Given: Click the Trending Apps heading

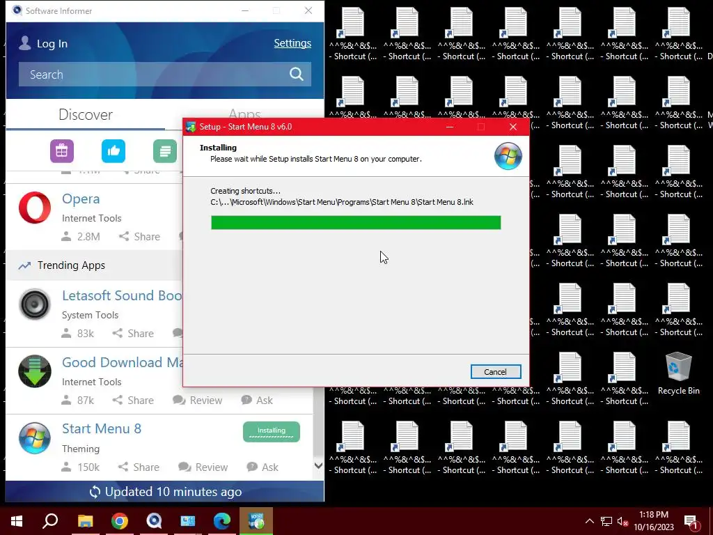Looking at the screenshot, I should click(x=71, y=265).
